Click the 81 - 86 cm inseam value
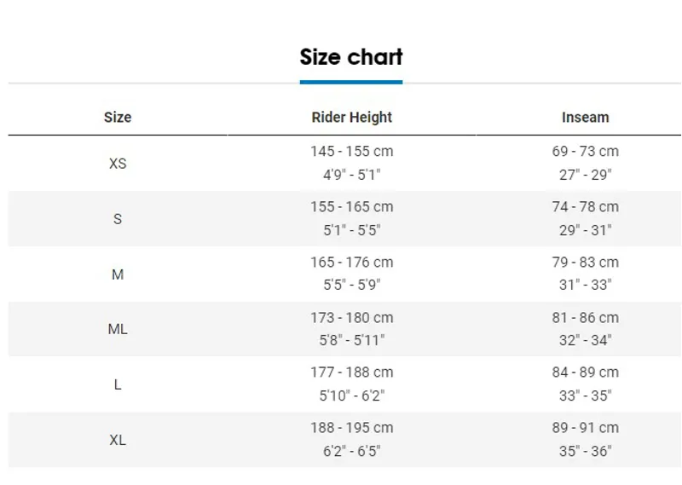This screenshot has height=485, width=682. click(x=585, y=318)
